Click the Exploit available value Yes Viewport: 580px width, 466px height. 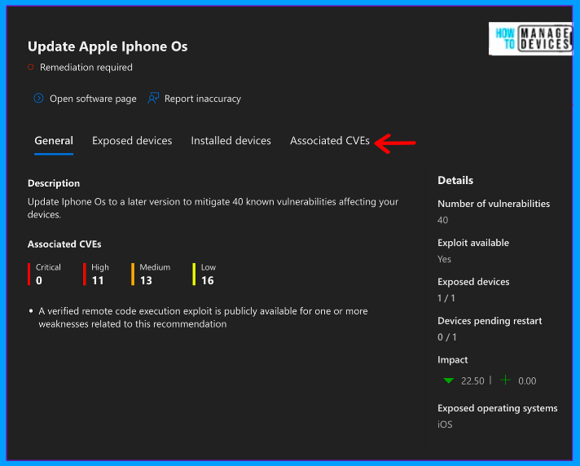(x=444, y=259)
